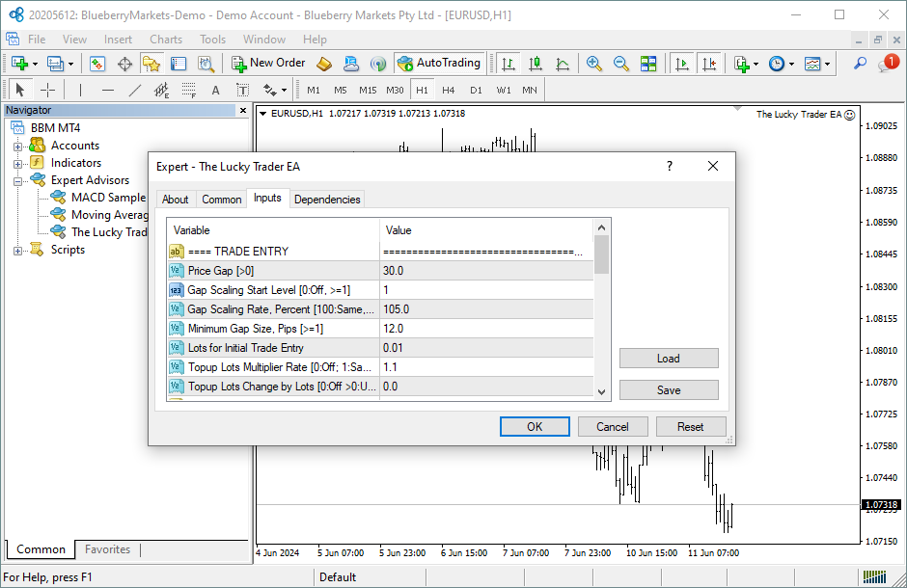Open the New Chart toolbar icon
The width and height of the screenshot is (907, 588).
(x=19, y=63)
